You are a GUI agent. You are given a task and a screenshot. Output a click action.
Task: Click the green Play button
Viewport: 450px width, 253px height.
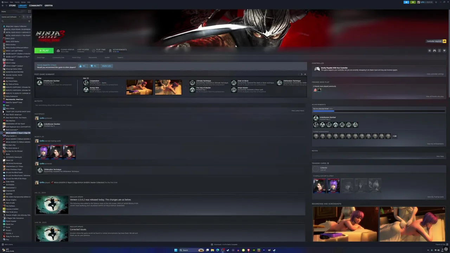click(x=44, y=51)
